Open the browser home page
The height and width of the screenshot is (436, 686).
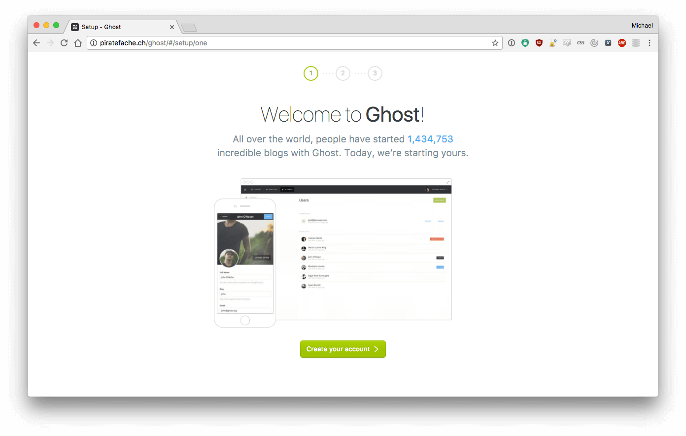pos(78,43)
